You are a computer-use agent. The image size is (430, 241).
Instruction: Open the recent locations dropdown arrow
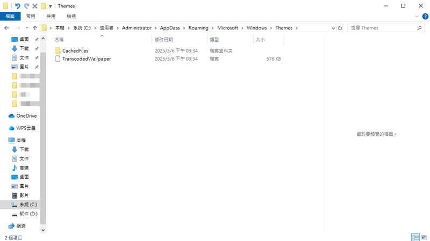pyautogui.click(x=27, y=28)
